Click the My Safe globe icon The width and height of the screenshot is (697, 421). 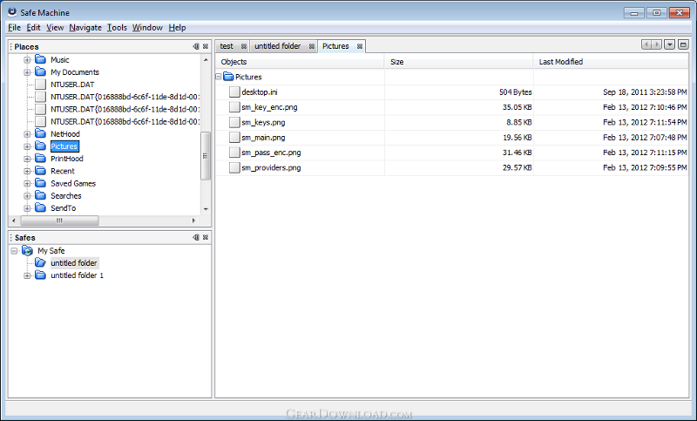[x=27, y=251]
